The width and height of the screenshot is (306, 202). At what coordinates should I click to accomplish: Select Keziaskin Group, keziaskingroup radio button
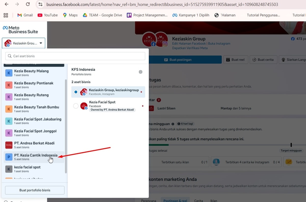[x=76, y=92]
